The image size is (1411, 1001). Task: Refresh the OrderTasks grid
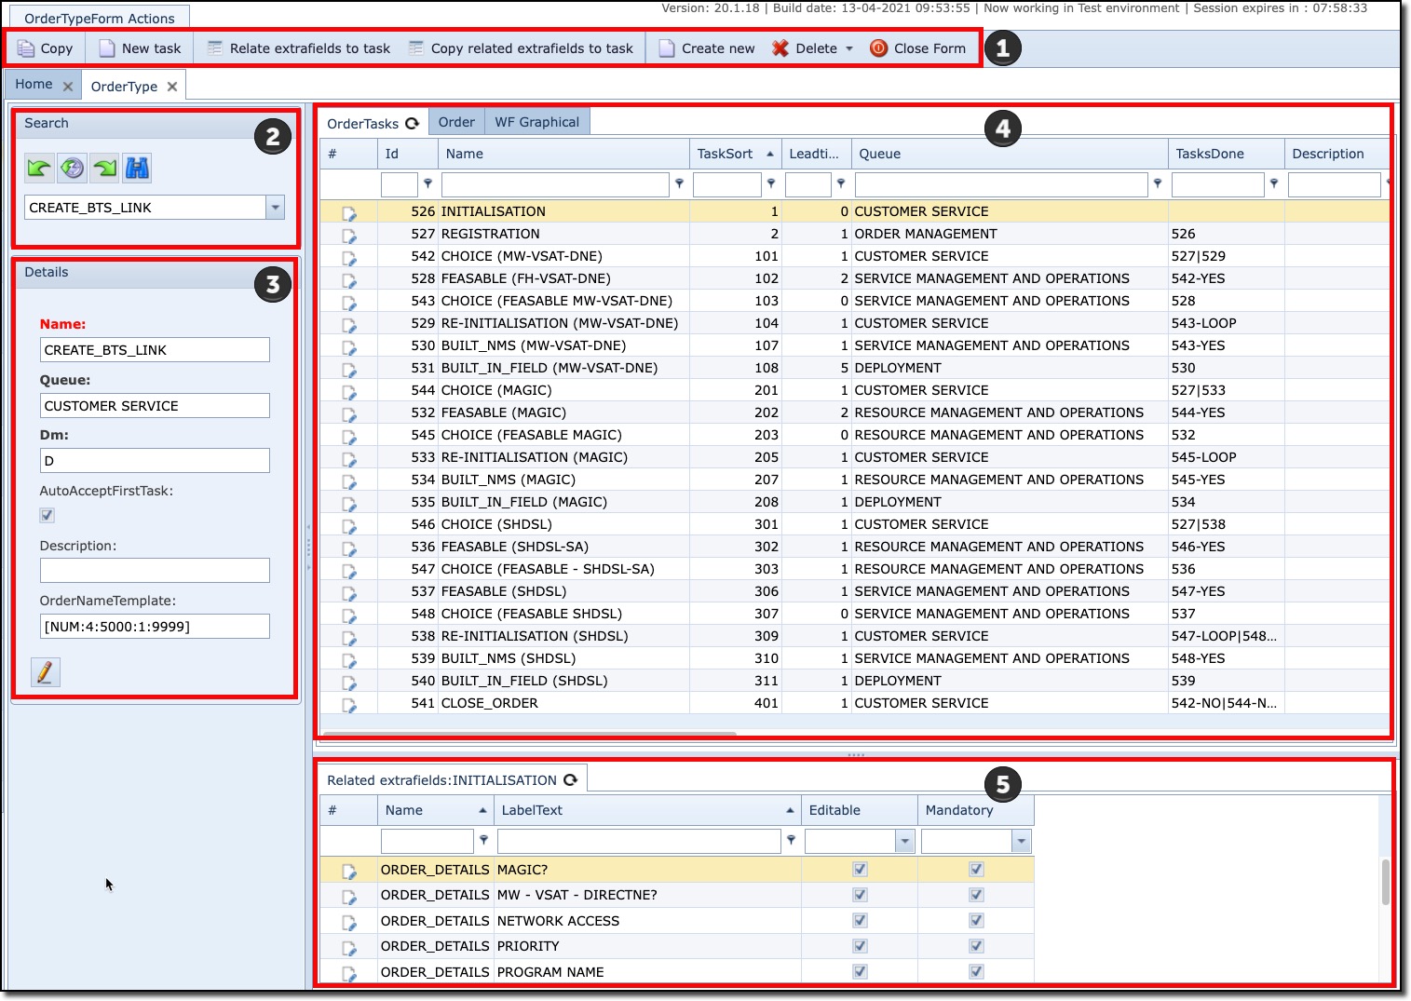(413, 121)
